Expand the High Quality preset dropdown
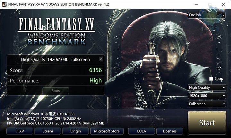 coord(207,88)
